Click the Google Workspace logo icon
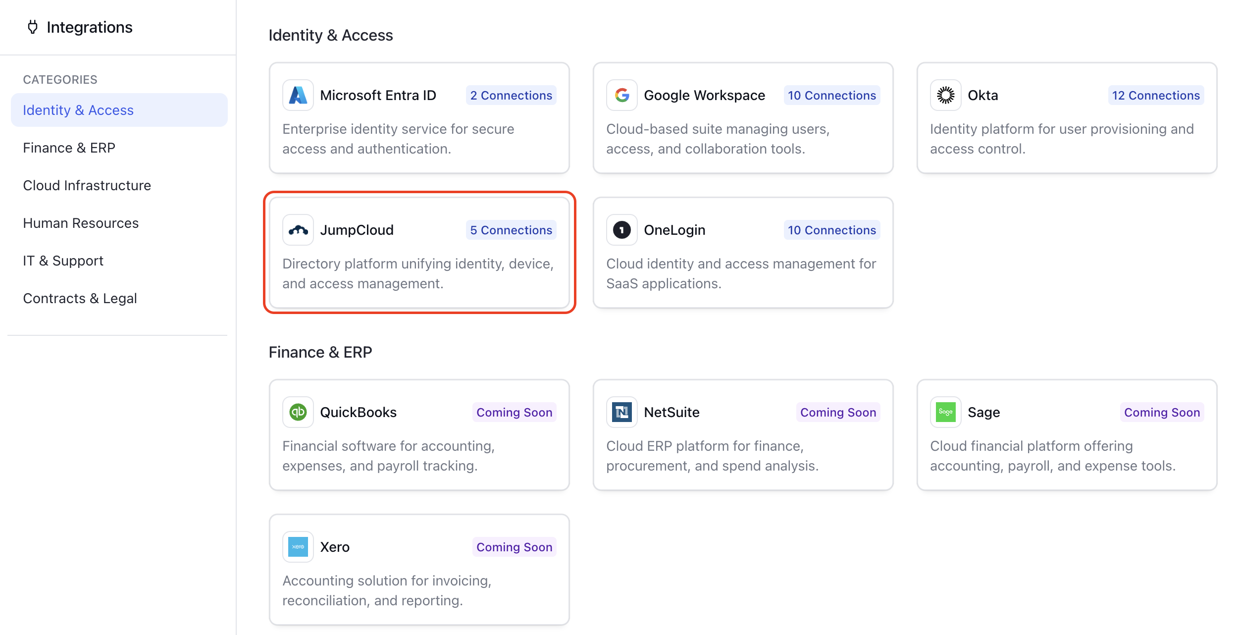This screenshot has height=635, width=1238. [x=622, y=95]
